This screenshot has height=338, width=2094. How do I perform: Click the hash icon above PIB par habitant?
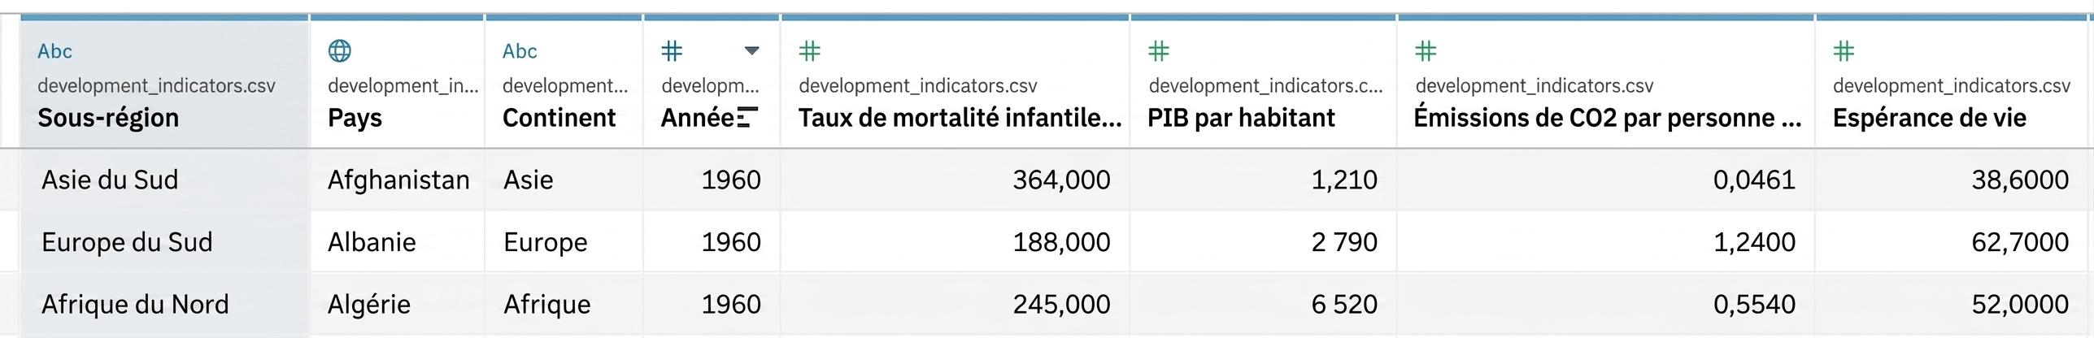coord(1158,51)
